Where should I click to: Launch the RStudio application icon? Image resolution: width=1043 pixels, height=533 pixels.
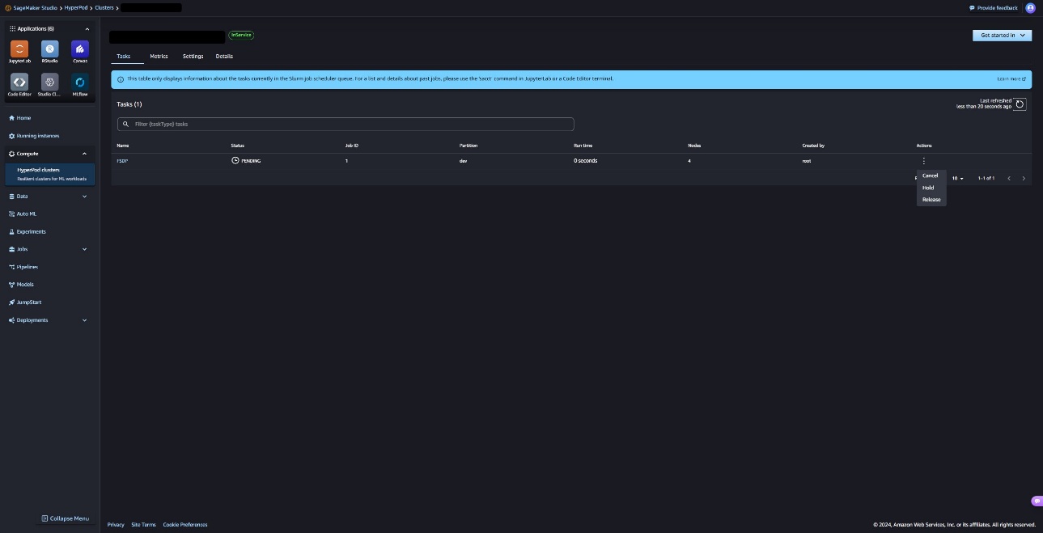[x=50, y=49]
